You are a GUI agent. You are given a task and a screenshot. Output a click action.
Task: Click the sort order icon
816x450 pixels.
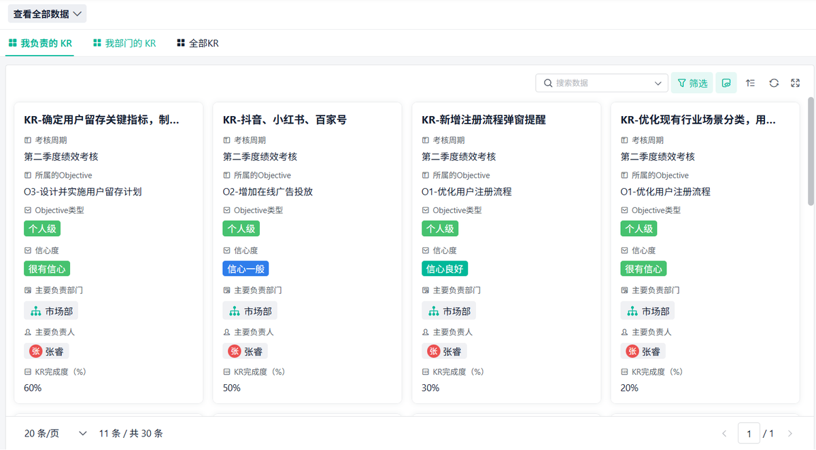click(750, 83)
